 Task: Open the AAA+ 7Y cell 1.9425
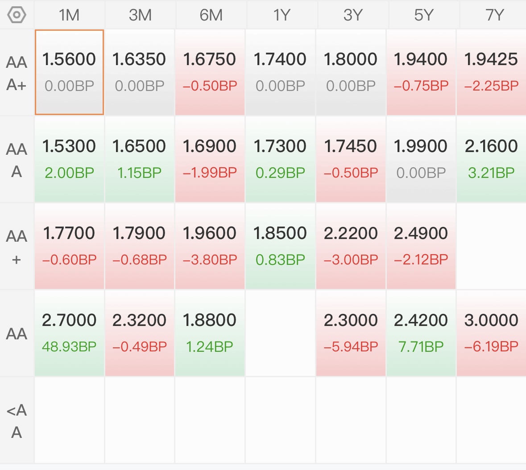[x=492, y=72]
